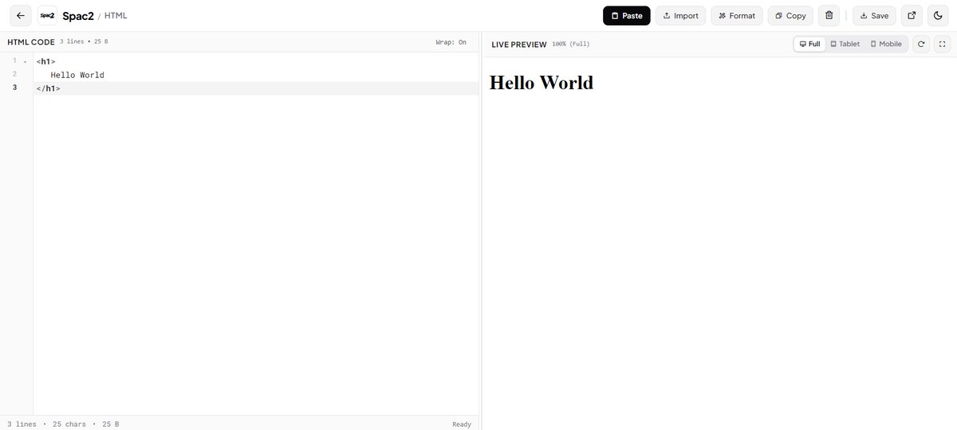957x430 pixels.
Task: Clear code with the trash icon
Action: coord(829,15)
